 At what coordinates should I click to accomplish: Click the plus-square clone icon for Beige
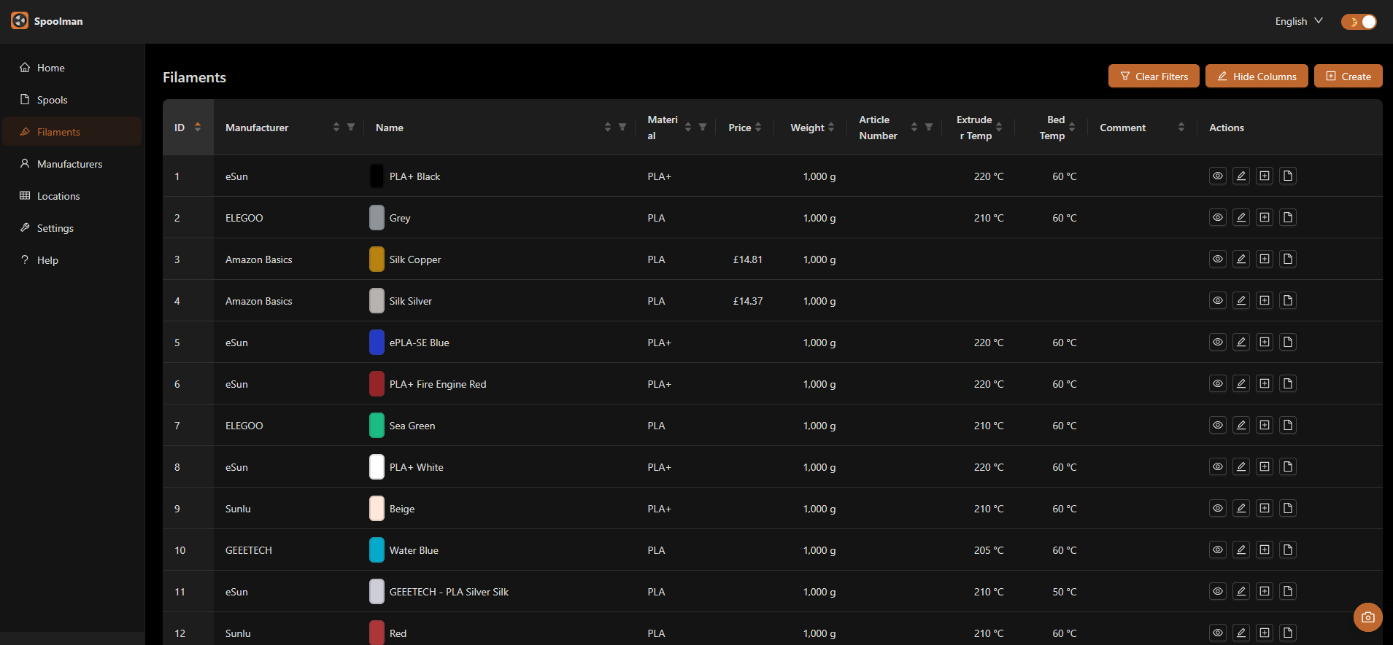click(1264, 508)
